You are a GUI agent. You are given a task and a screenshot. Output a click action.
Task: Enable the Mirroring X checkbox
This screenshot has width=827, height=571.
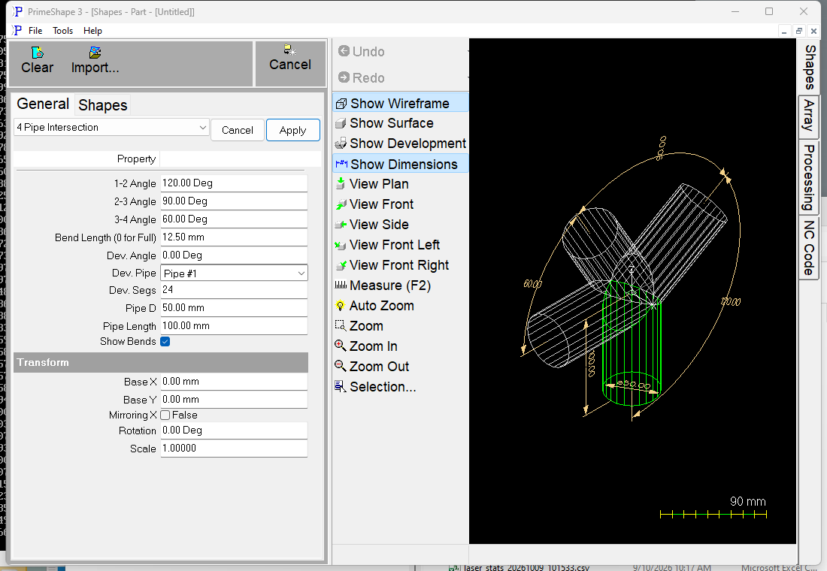tap(165, 415)
